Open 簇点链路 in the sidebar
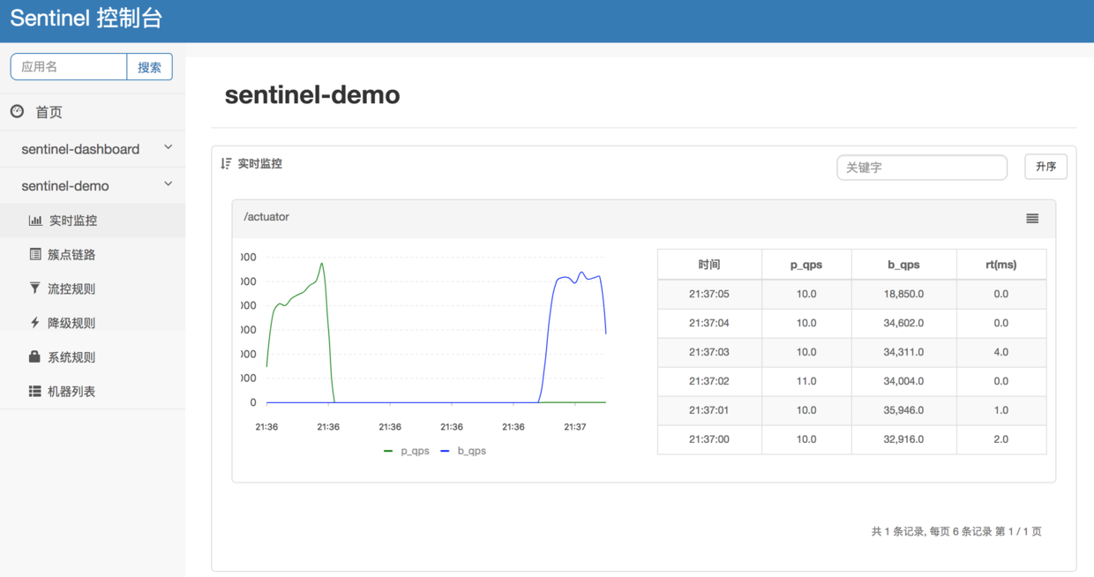Viewport: 1094px width, 577px height. coord(93,254)
